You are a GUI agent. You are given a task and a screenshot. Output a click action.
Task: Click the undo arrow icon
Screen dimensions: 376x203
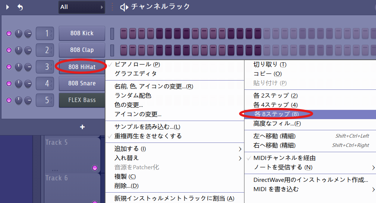coord(20,7)
